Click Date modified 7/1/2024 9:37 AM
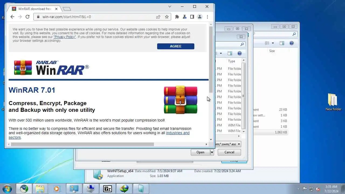345x194 pixels. (158, 171)
